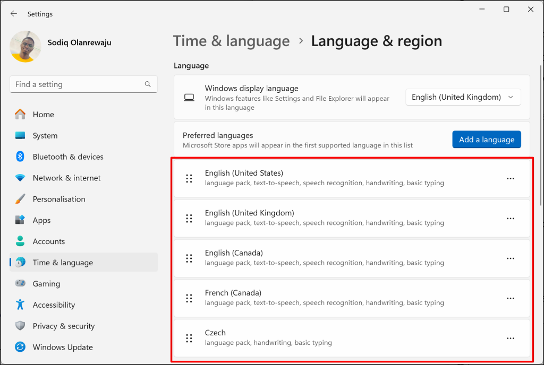
Task: Click the Find a setting search box
Action: pyautogui.click(x=83, y=84)
